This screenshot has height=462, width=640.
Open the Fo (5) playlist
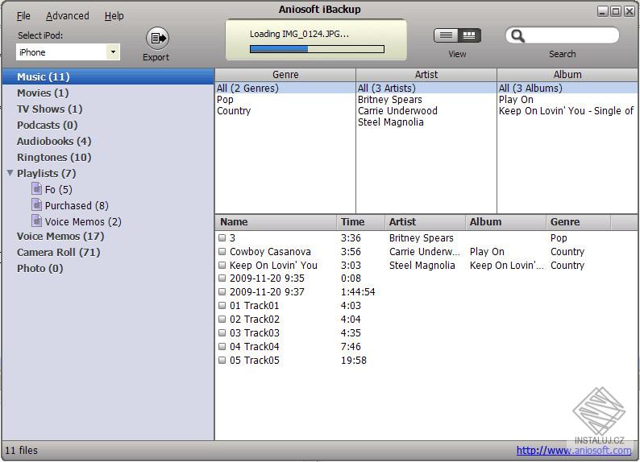pyautogui.click(x=58, y=189)
